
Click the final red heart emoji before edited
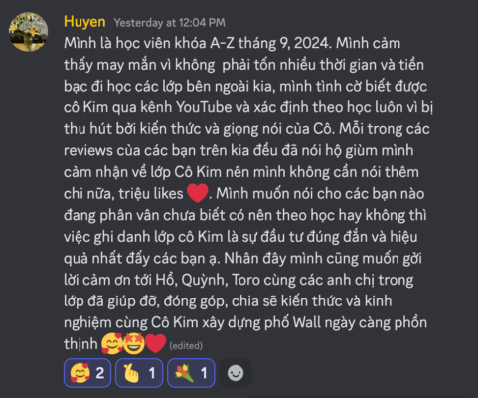point(155,343)
